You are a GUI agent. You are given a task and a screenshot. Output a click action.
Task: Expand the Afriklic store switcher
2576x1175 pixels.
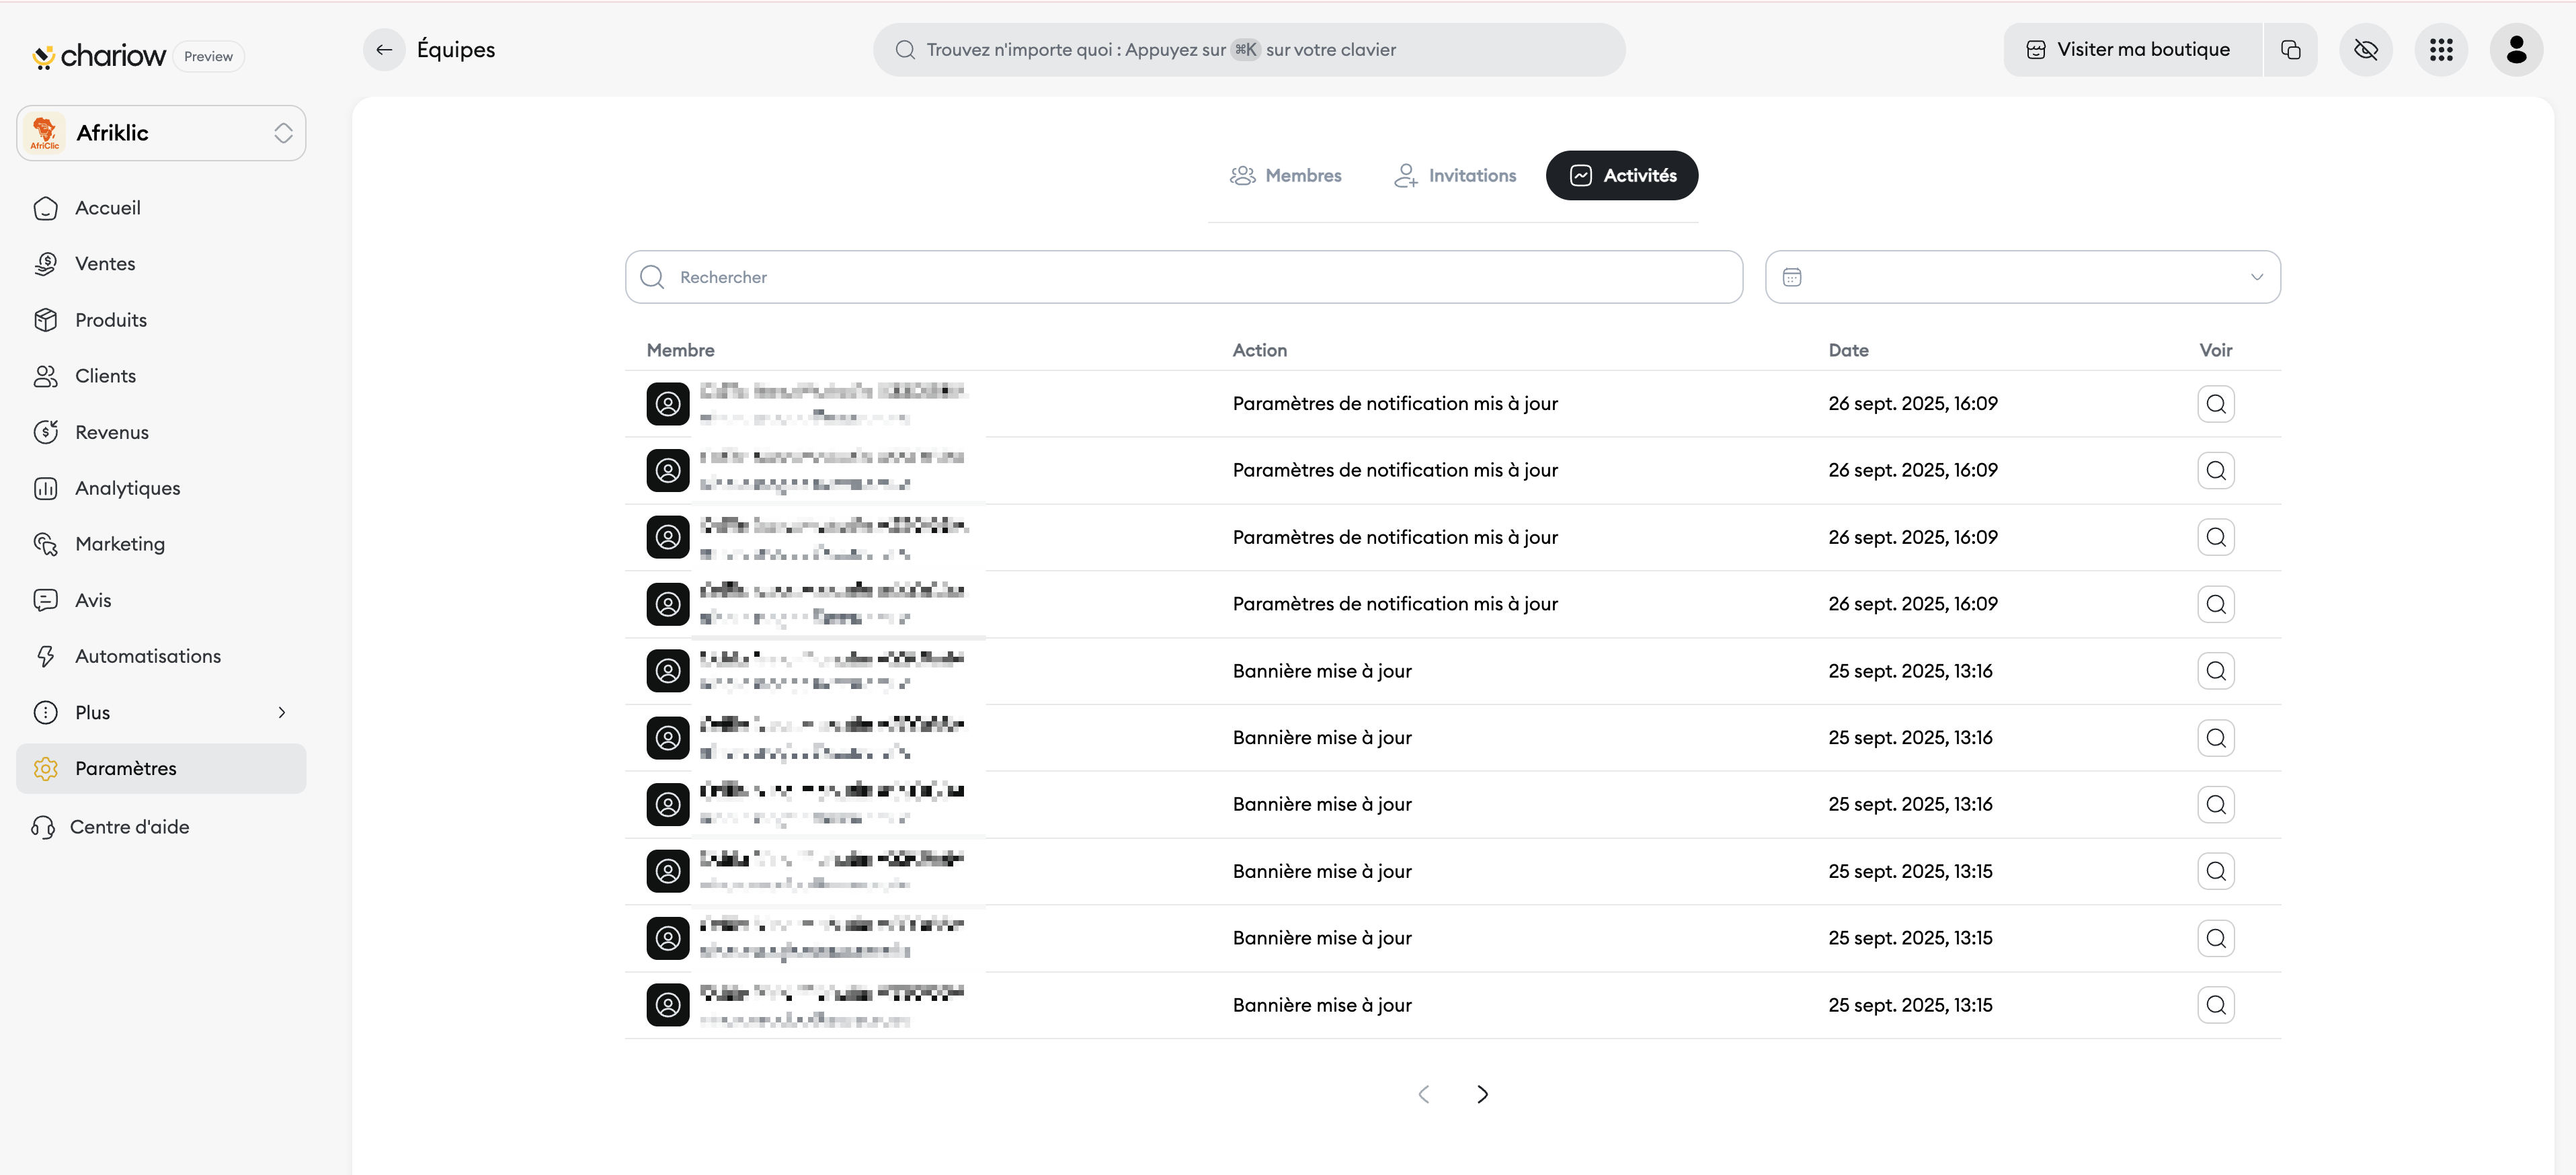(161, 133)
